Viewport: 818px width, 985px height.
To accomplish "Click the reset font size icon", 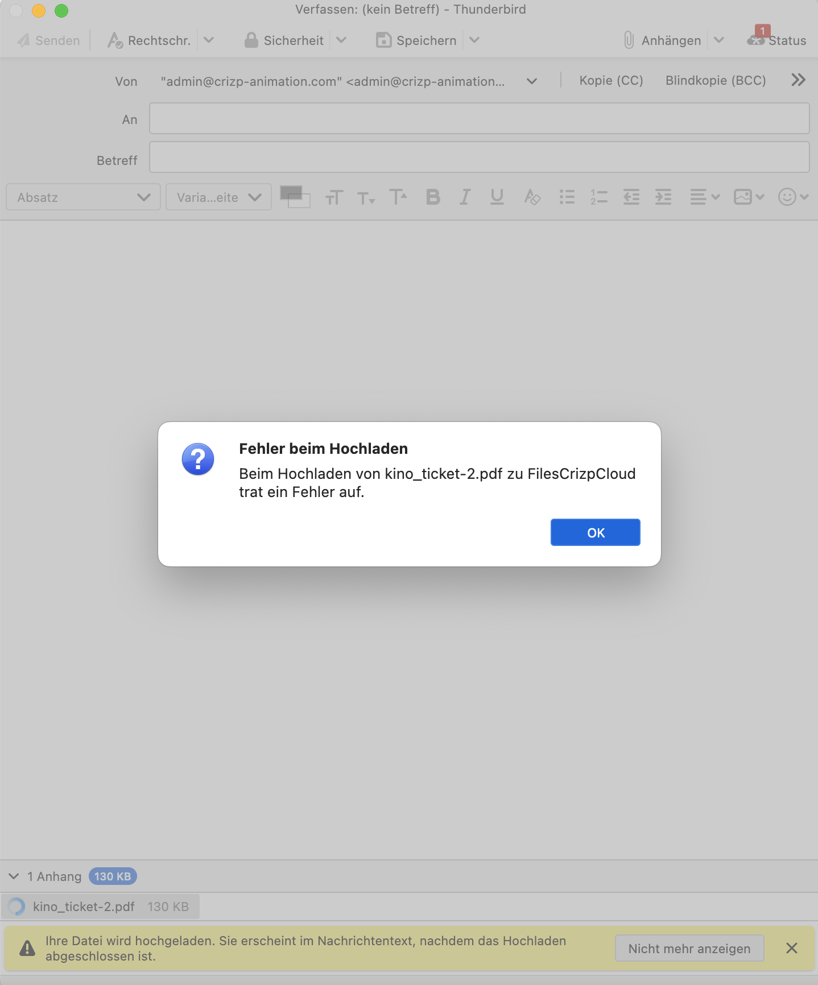I will [334, 197].
